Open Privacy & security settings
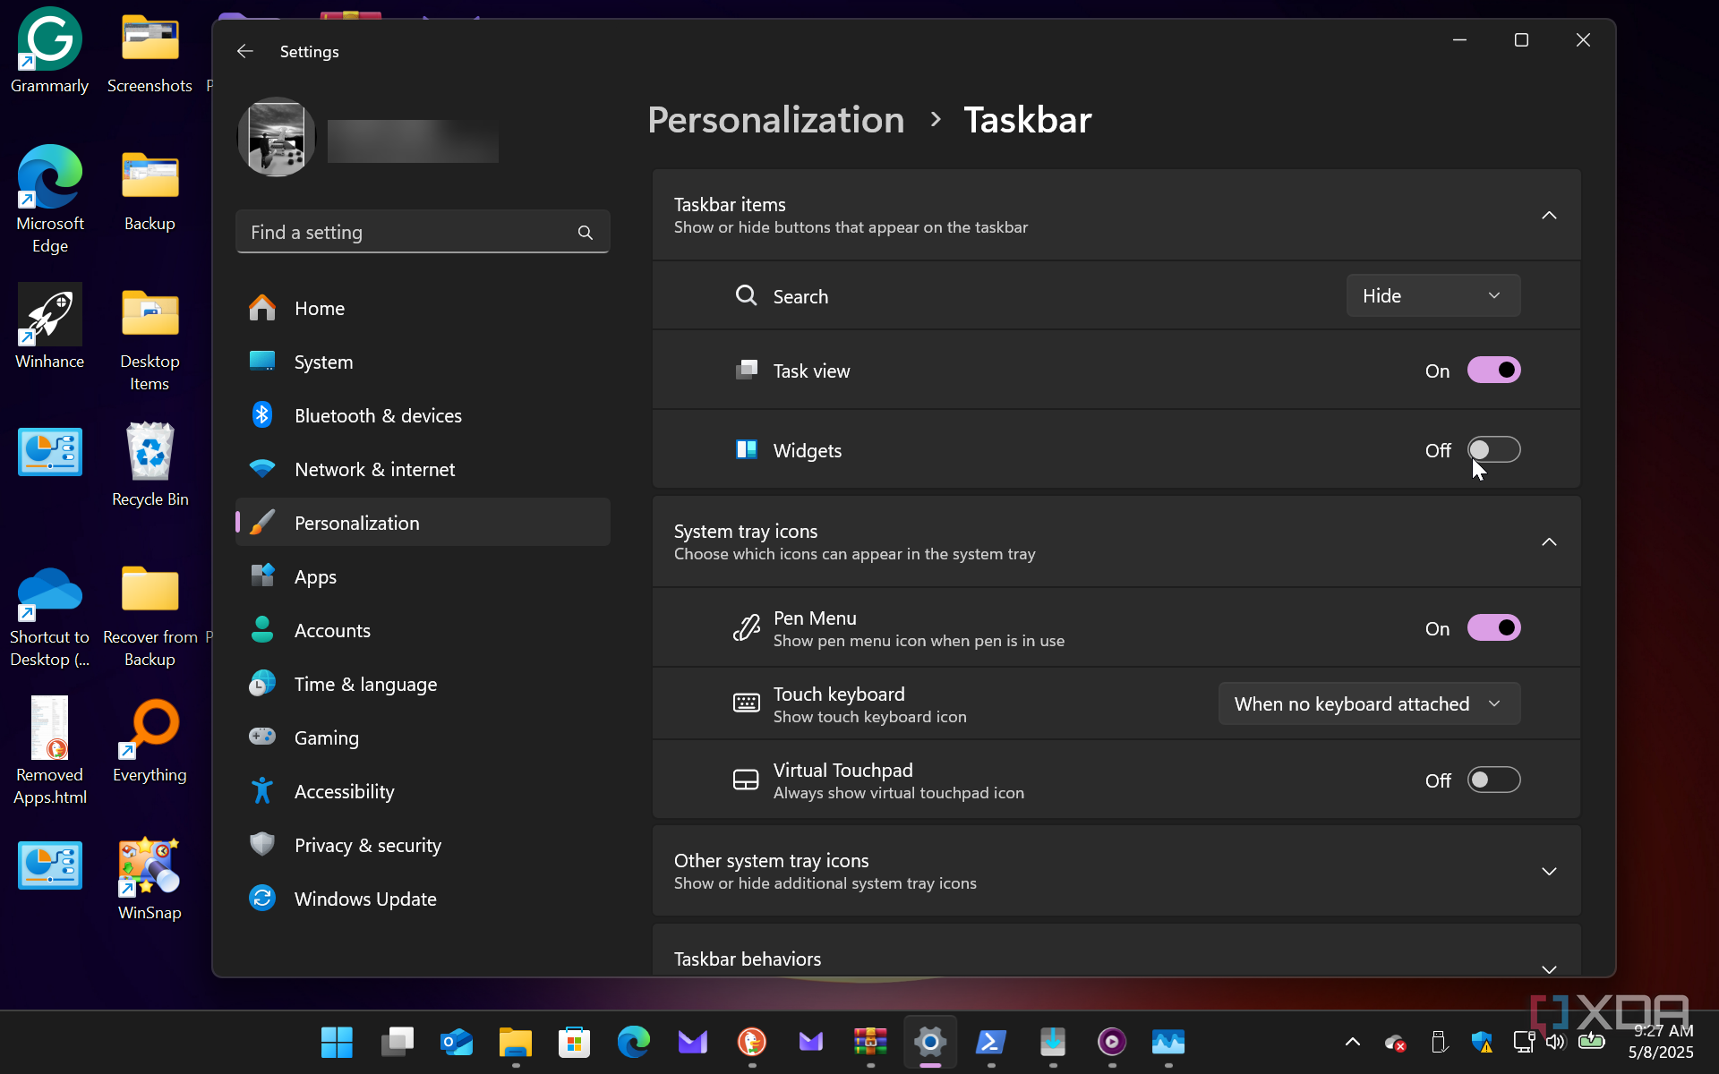 click(367, 846)
